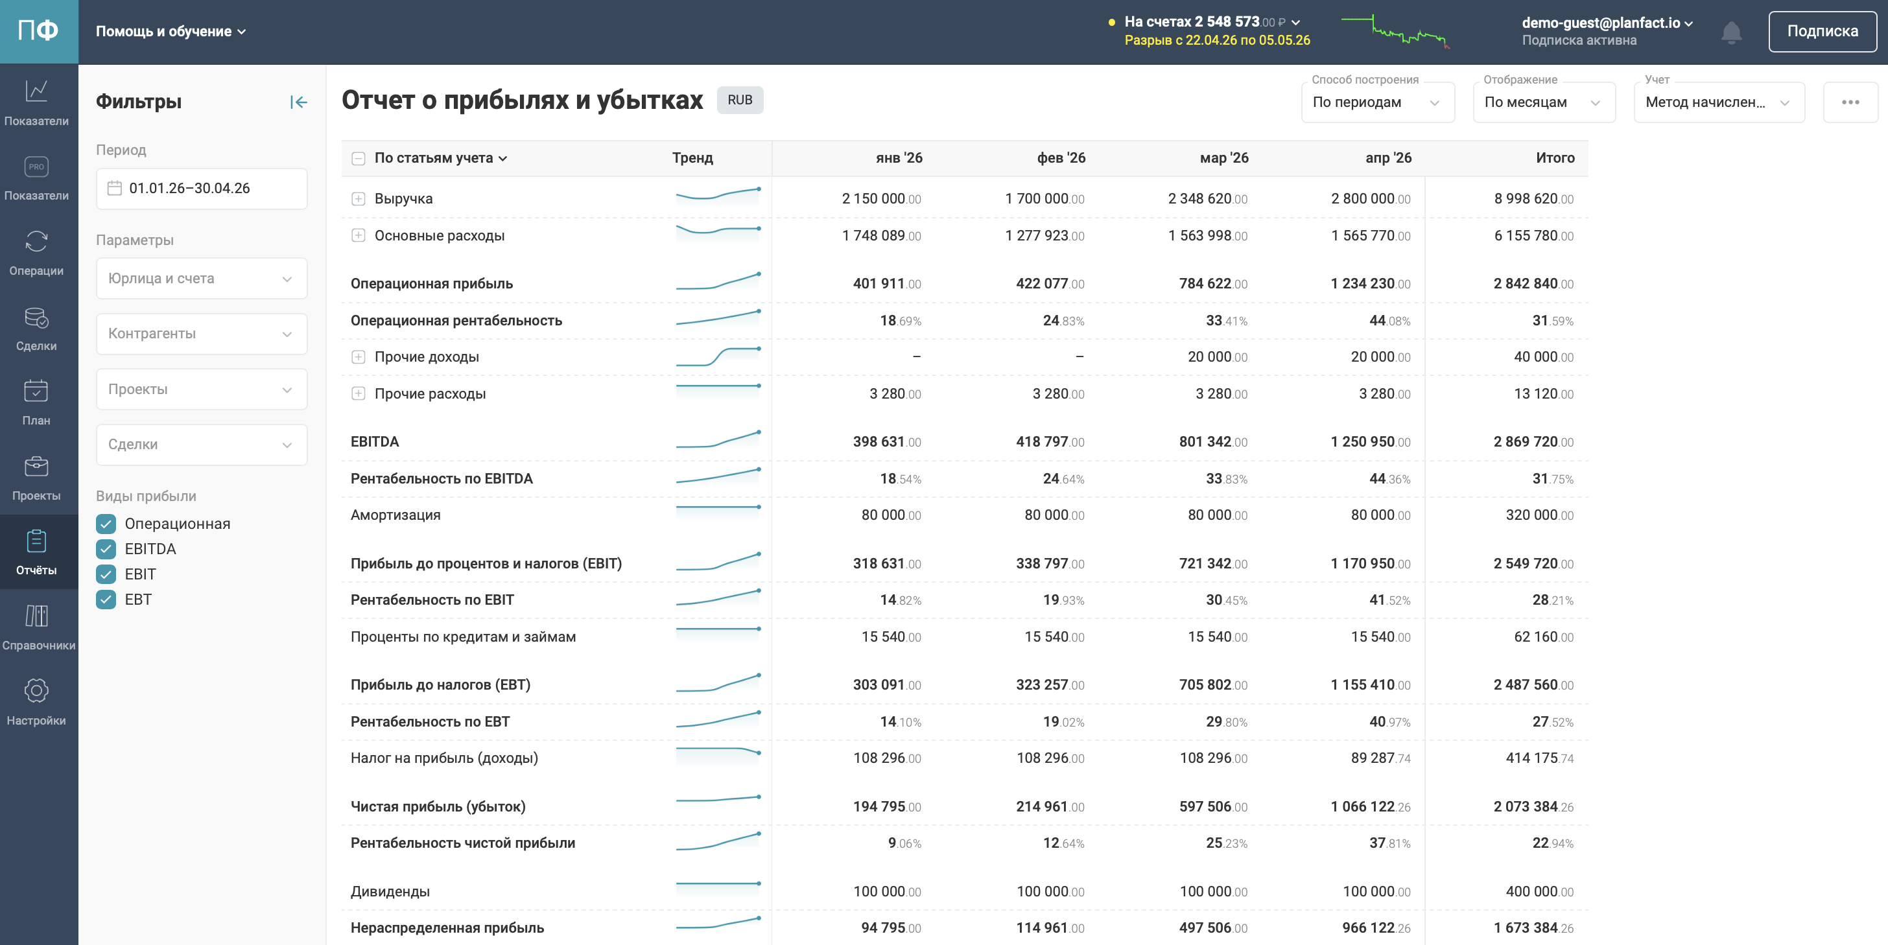Open the three-dots more options button
The height and width of the screenshot is (945, 1888).
point(1850,102)
